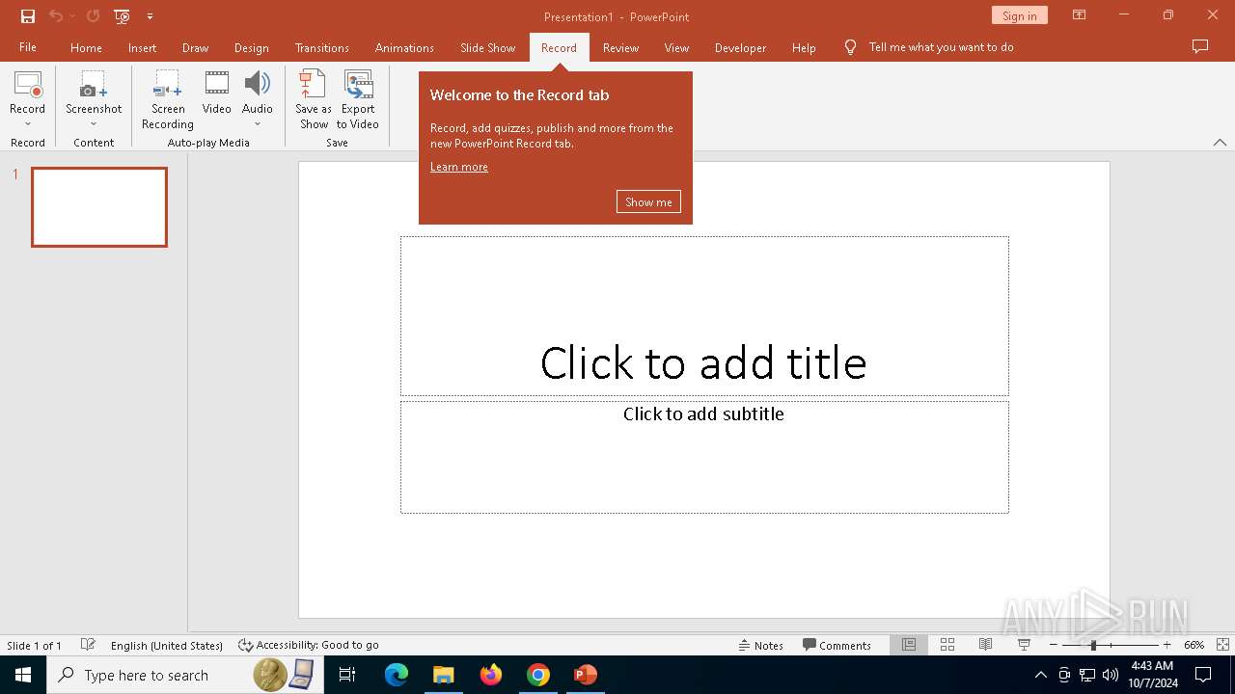Start Slide Show from status bar icon
This screenshot has width=1235, height=694.
click(x=1024, y=645)
